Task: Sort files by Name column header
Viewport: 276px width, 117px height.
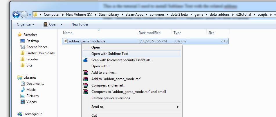Action: 99,33
